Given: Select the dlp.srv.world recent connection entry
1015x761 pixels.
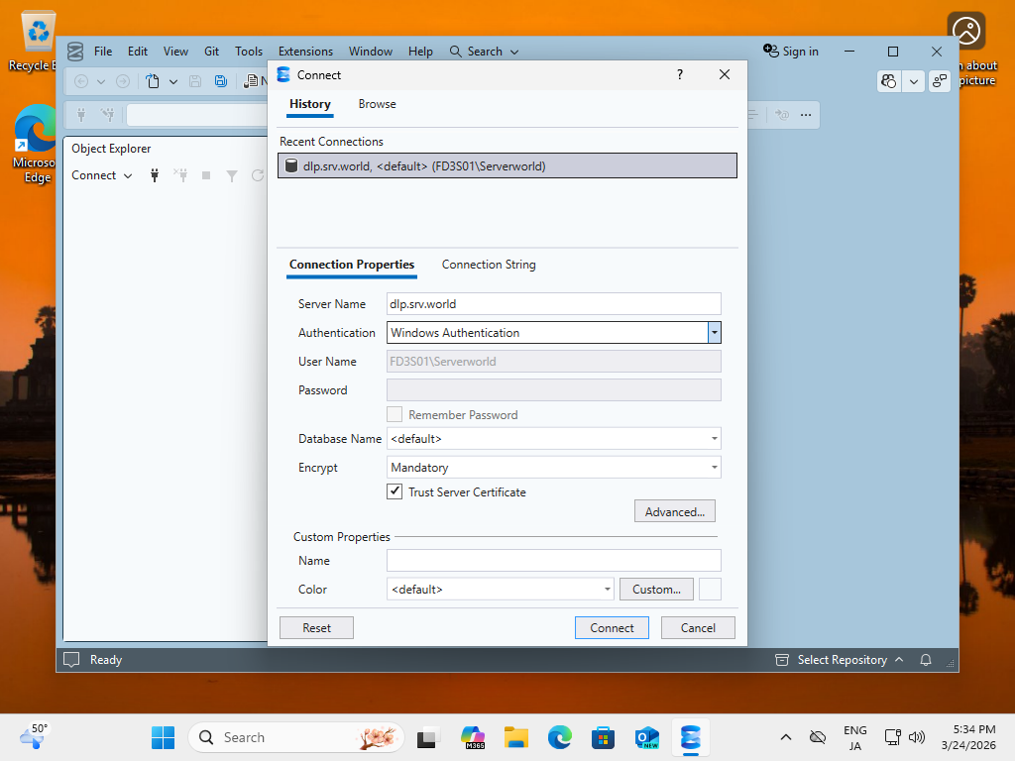Looking at the screenshot, I should [507, 165].
